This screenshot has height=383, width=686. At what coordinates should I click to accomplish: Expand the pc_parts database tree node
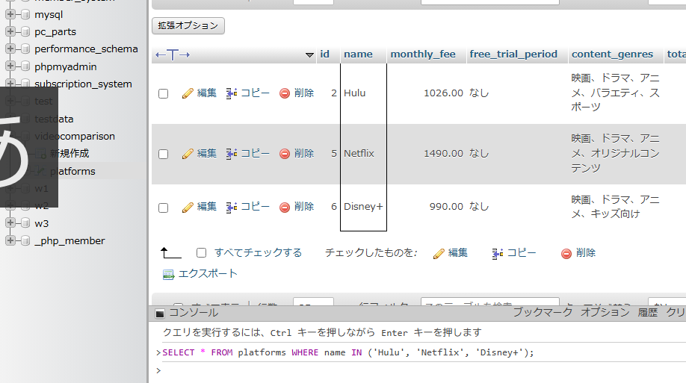click(10, 31)
